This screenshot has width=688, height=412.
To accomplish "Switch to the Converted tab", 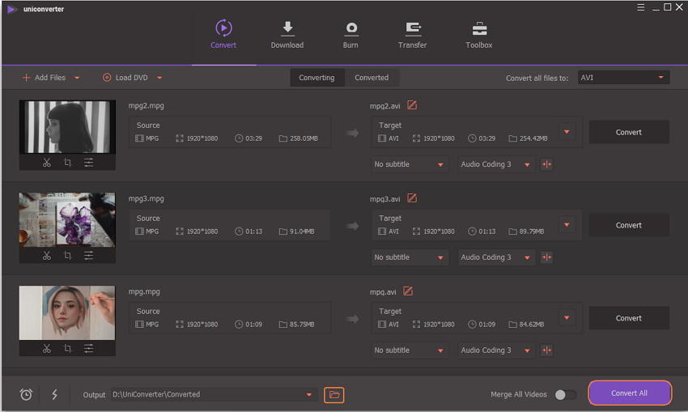I will point(372,78).
